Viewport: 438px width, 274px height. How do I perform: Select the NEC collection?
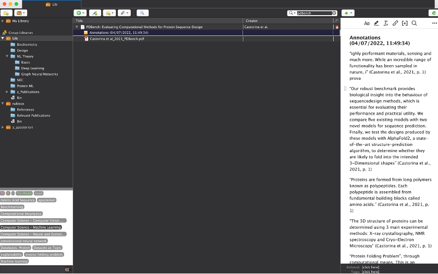[20, 80]
